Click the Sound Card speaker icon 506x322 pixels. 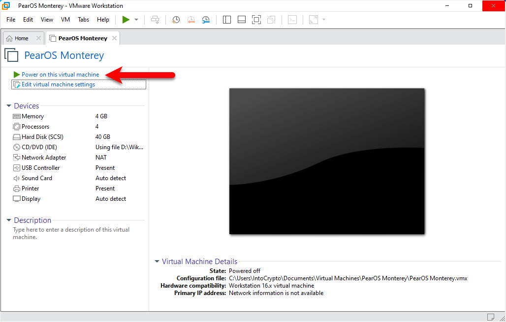point(16,178)
